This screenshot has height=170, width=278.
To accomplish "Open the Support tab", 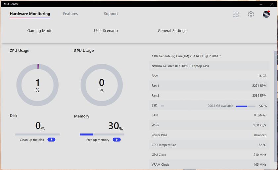I will point(111,14).
